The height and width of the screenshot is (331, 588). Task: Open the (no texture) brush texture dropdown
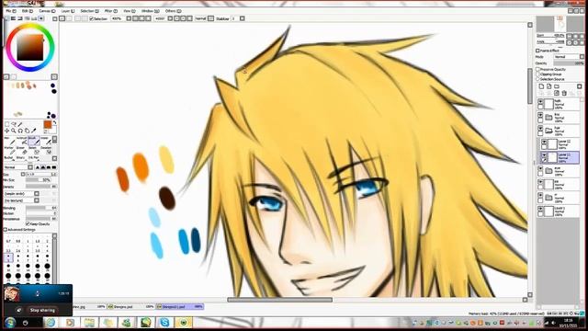tap(21, 200)
